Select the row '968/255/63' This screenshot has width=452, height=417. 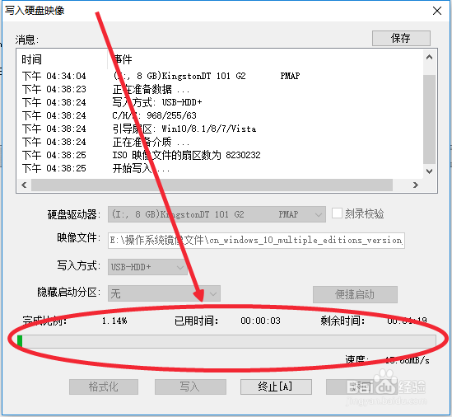pos(221,115)
